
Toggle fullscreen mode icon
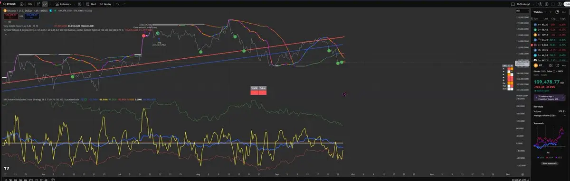(x=553, y=4)
